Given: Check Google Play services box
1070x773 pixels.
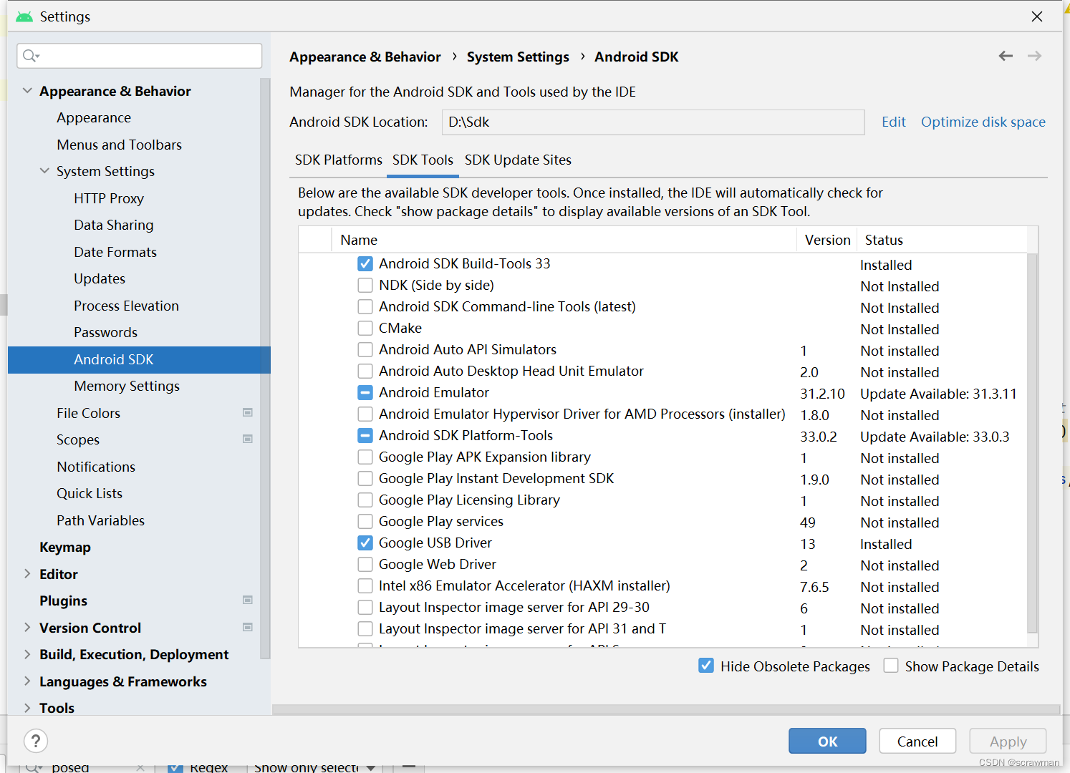Looking at the screenshot, I should [x=365, y=522].
